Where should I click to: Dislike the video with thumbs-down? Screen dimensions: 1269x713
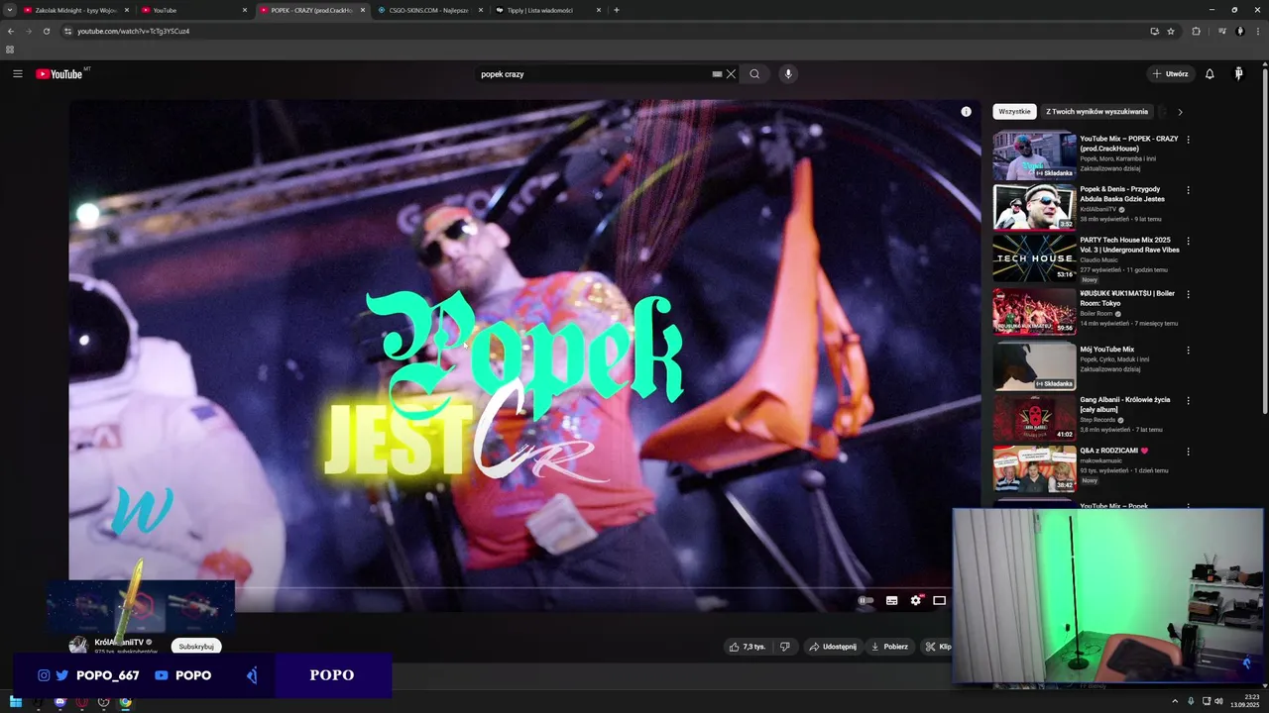784,647
